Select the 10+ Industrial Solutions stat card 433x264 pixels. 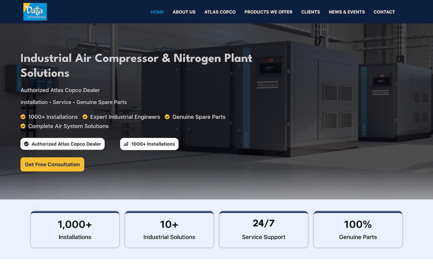tap(169, 229)
